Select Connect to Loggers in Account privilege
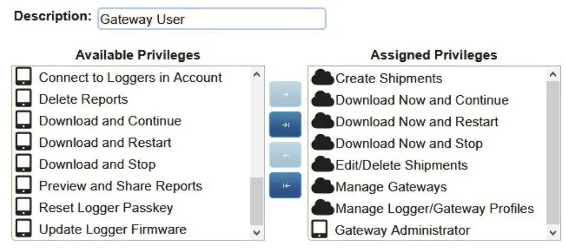566x251 pixels. coord(130,78)
